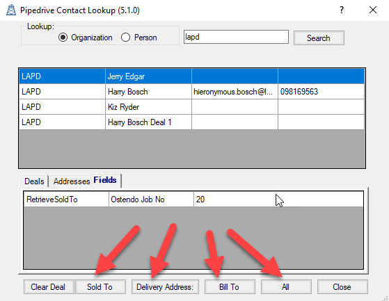Select the LAPD Jerry Edgar row
This screenshot has height=301, width=389.
click(x=192, y=76)
